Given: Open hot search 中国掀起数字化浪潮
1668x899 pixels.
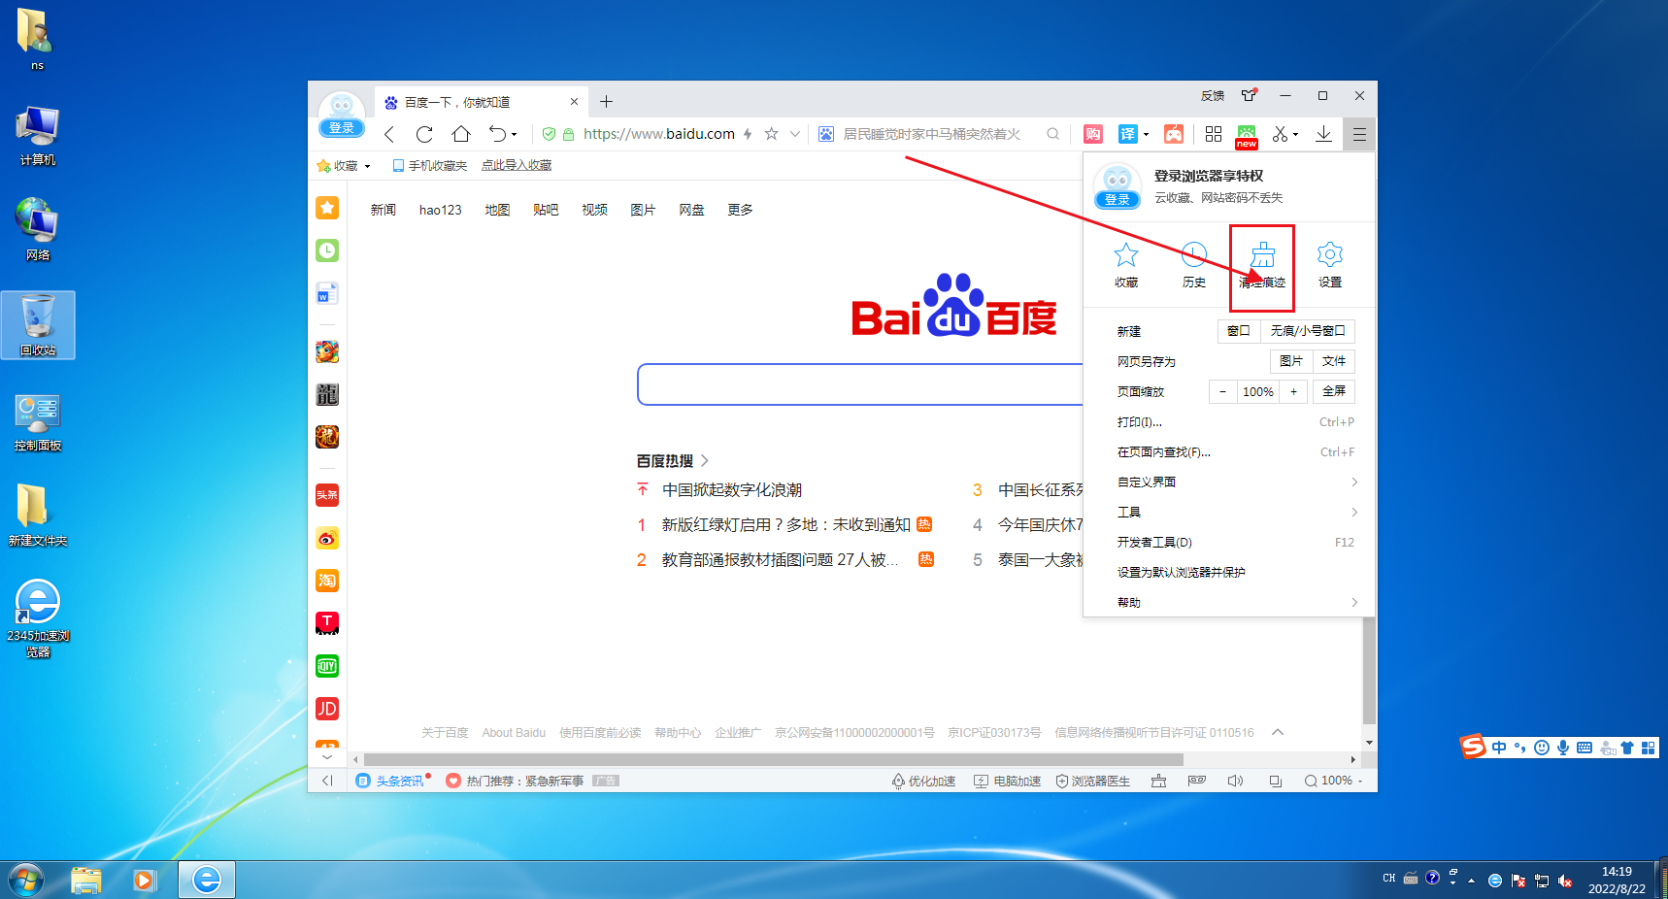Looking at the screenshot, I should (x=732, y=490).
